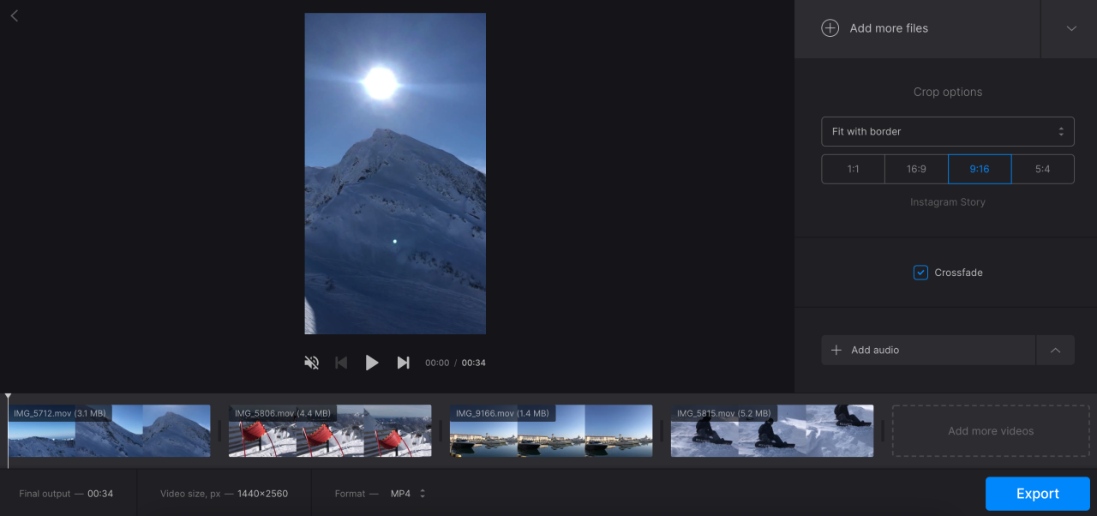Skip to the next clip
This screenshot has width=1097, height=516.
coord(403,363)
